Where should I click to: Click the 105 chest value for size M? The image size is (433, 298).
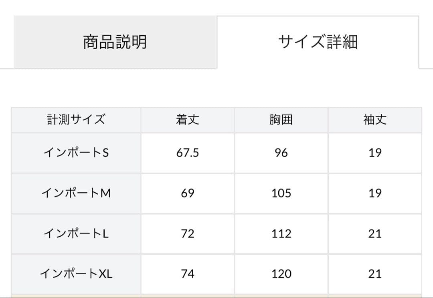coord(281,193)
